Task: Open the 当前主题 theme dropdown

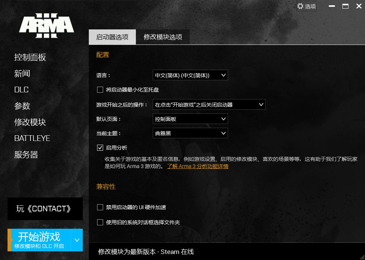Action: click(x=190, y=133)
